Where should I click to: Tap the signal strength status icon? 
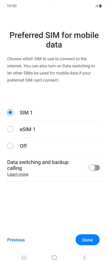[96, 6]
